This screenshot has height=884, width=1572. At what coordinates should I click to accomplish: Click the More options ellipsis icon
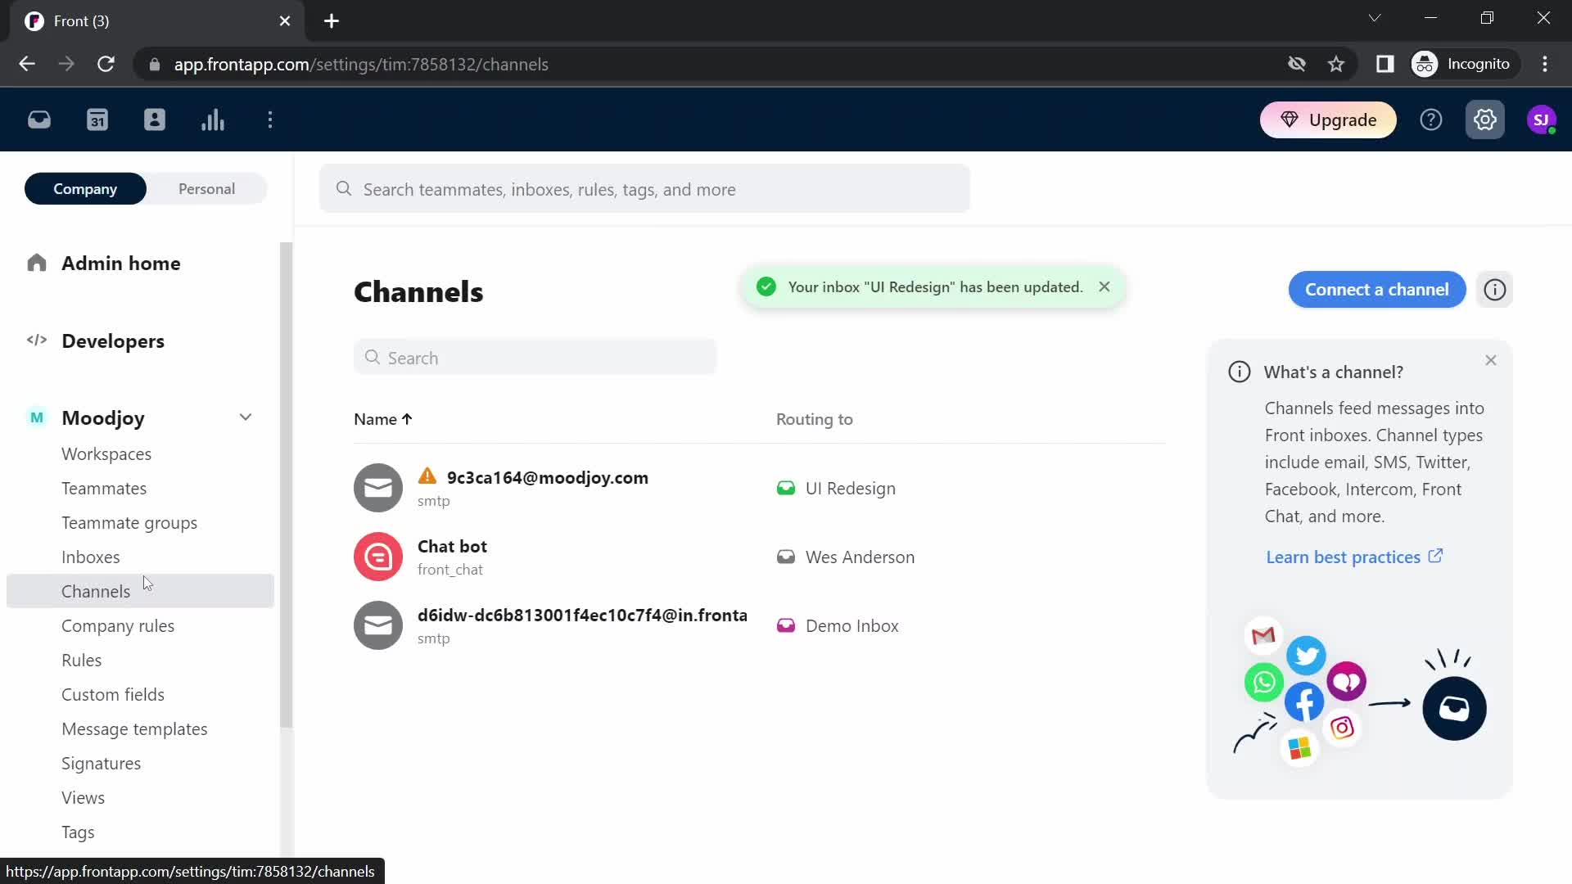271,120
